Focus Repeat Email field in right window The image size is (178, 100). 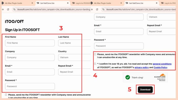pyautogui.click(x=161, y=31)
